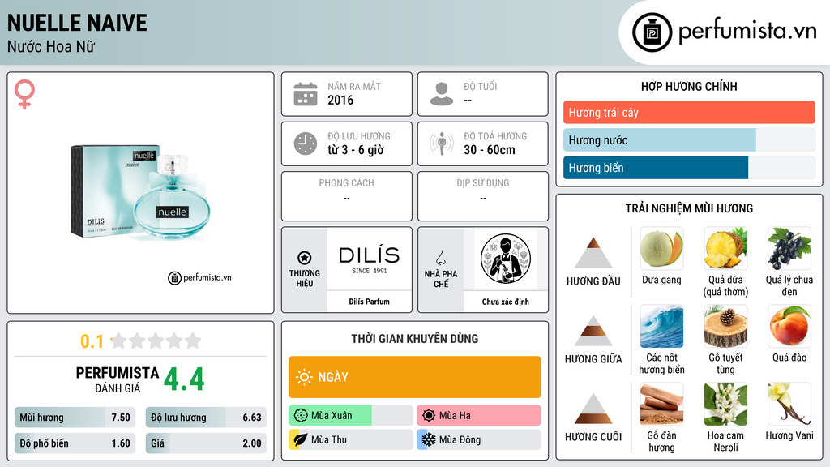The height and width of the screenshot is (467, 830).
Task: Click the green 4.4 Perfumista score
Action: pyautogui.click(x=184, y=379)
